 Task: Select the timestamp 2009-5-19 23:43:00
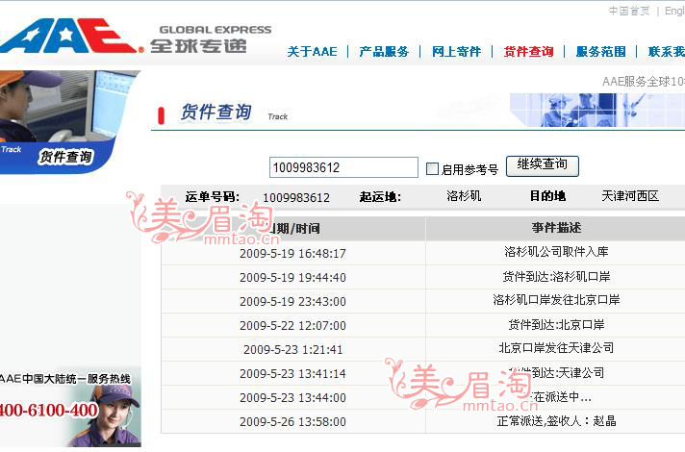(x=292, y=302)
